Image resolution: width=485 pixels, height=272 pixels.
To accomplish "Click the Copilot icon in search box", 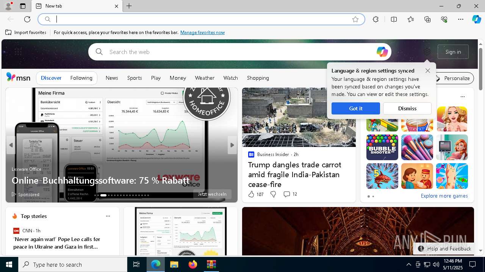I will [x=382, y=52].
